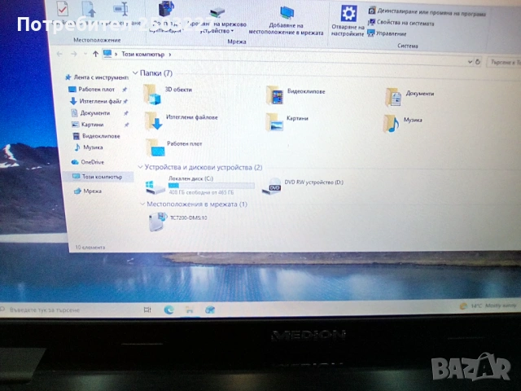Click Добавяне на местоположение в мрежата

286,20
